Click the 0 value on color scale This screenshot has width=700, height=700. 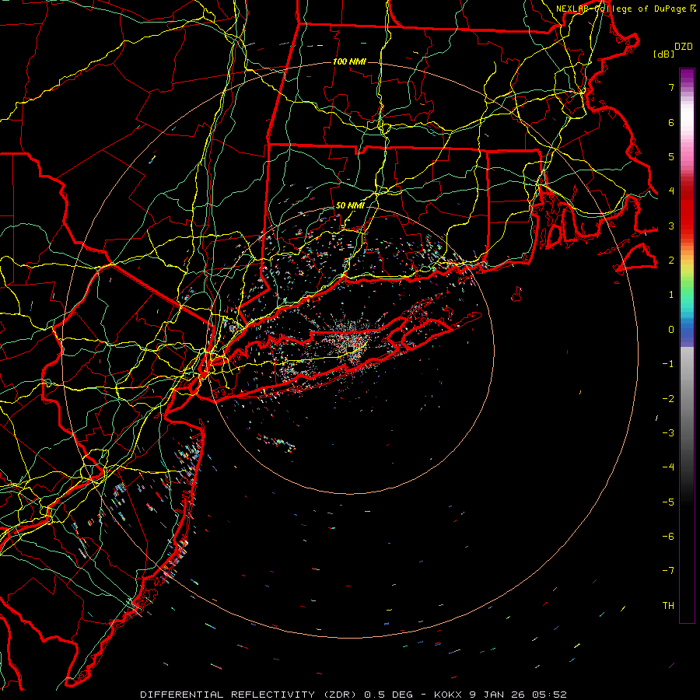click(x=671, y=330)
